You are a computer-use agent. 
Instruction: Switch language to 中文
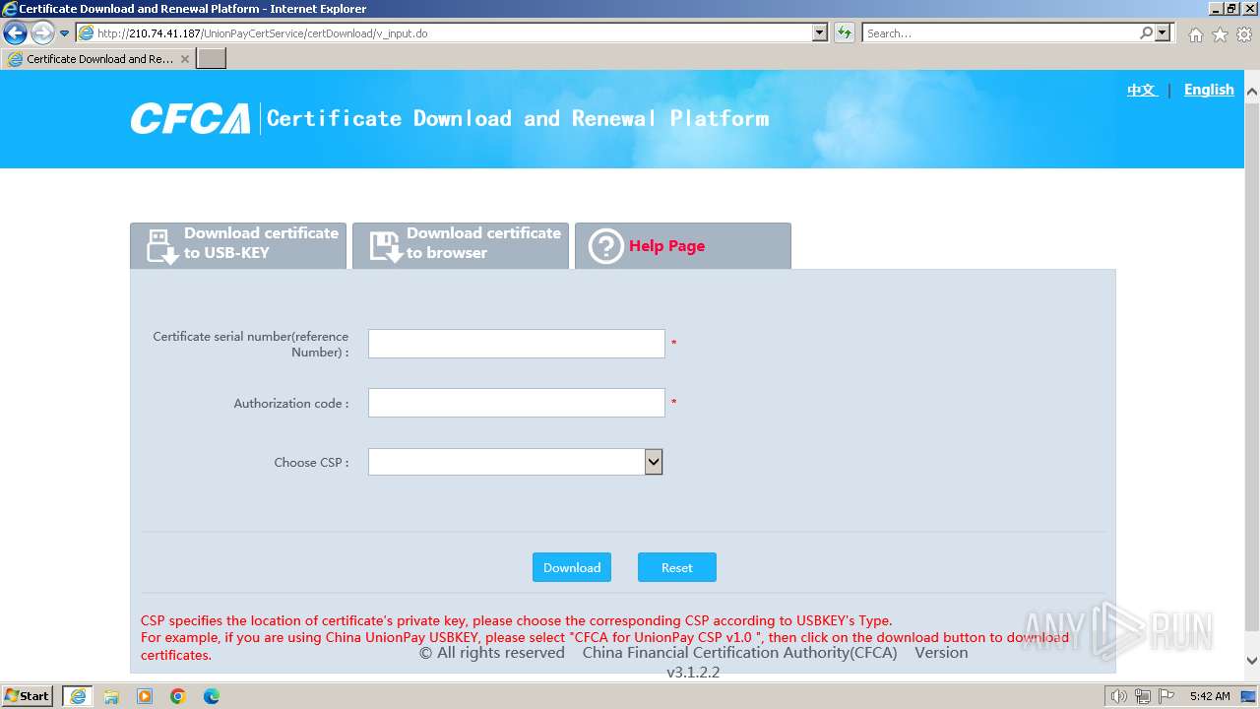[x=1142, y=90]
